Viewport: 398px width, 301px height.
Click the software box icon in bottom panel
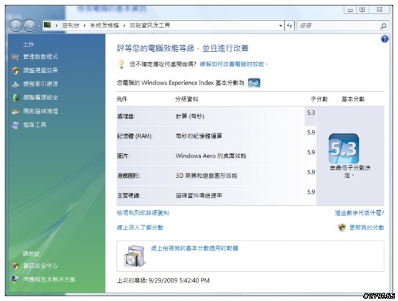click(135, 256)
